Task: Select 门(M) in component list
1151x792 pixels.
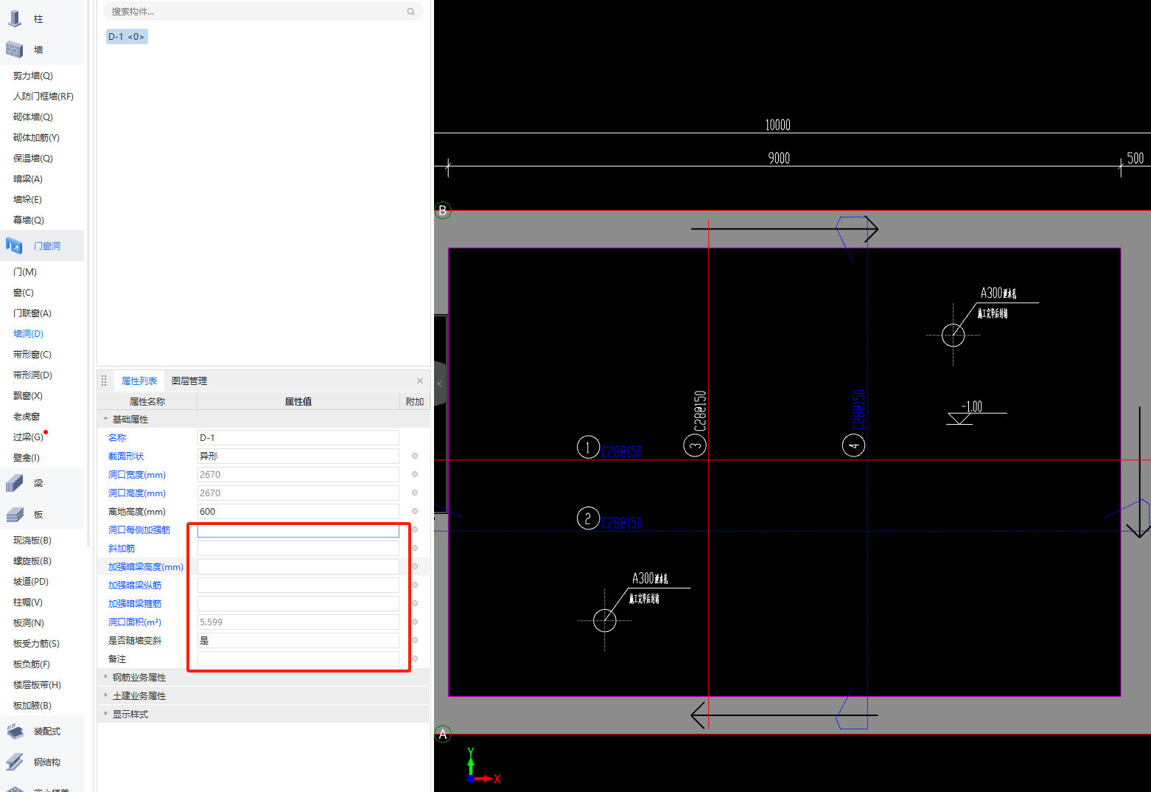Action: (25, 271)
